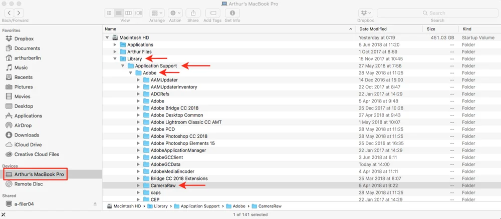Go back with the Back arrow button

(x=9, y=13)
